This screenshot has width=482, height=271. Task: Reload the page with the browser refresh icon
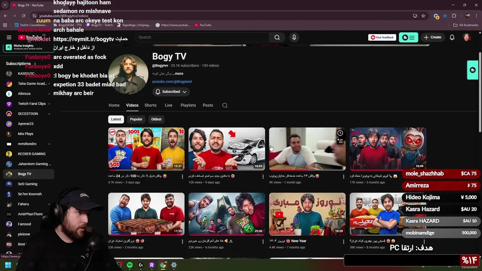click(x=23, y=16)
